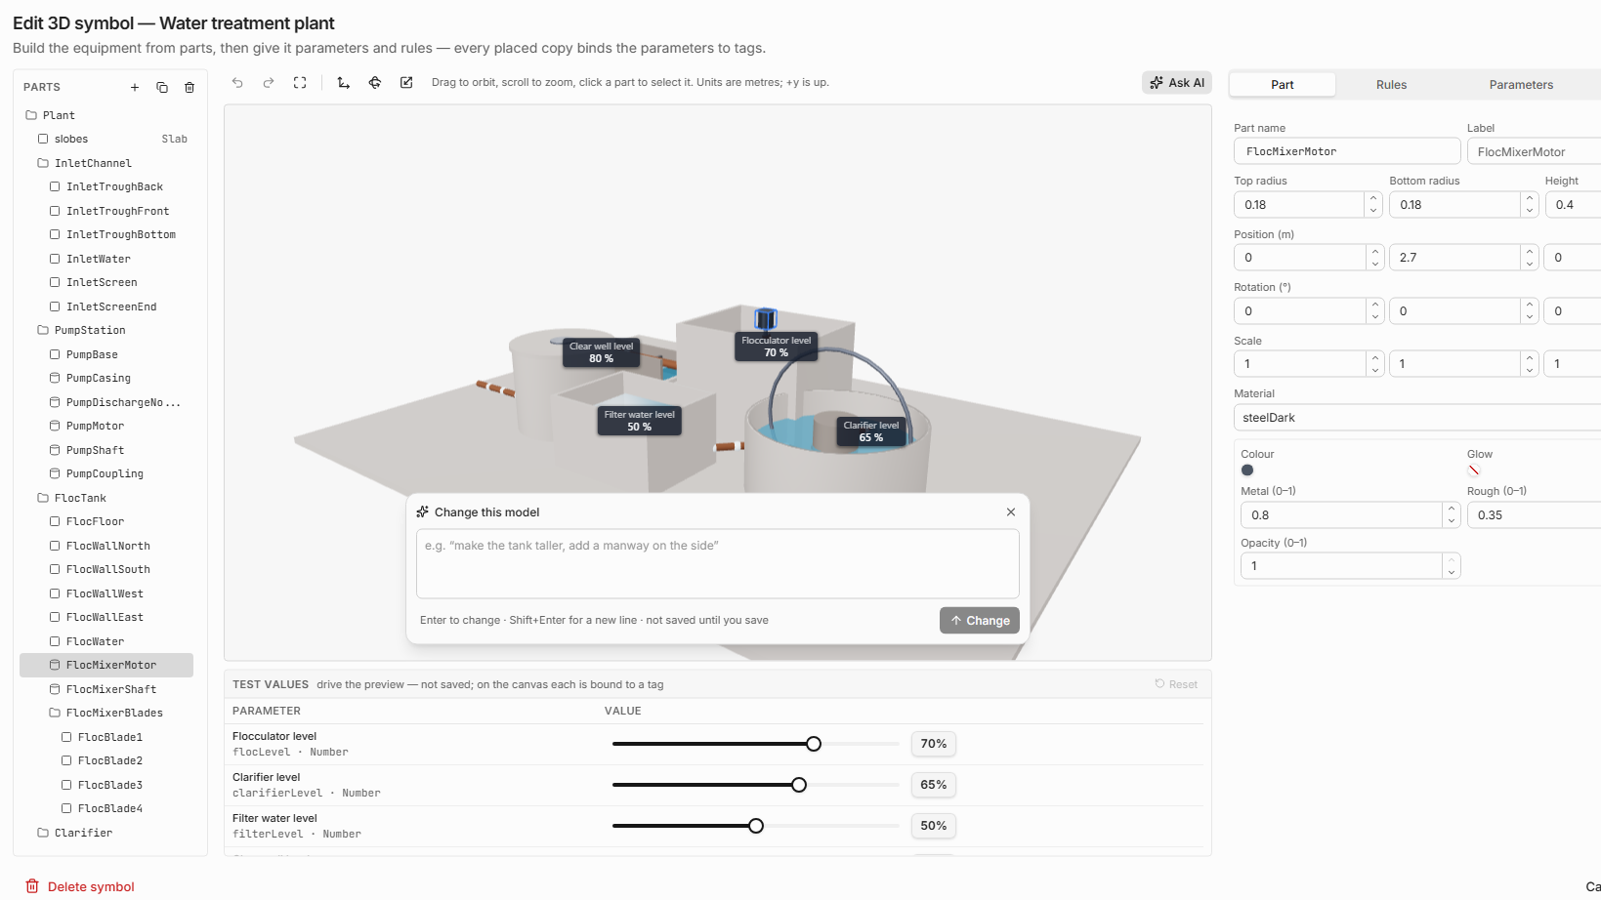This screenshot has height=900, width=1601.
Task: Duplicate the selected part using the copy icon
Action: (162, 88)
